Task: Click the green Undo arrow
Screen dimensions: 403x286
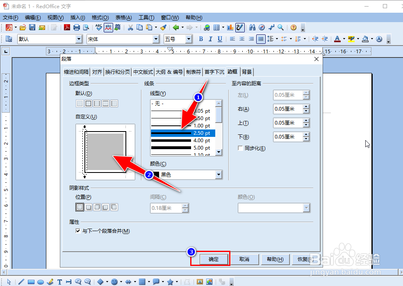Action: coord(176,27)
